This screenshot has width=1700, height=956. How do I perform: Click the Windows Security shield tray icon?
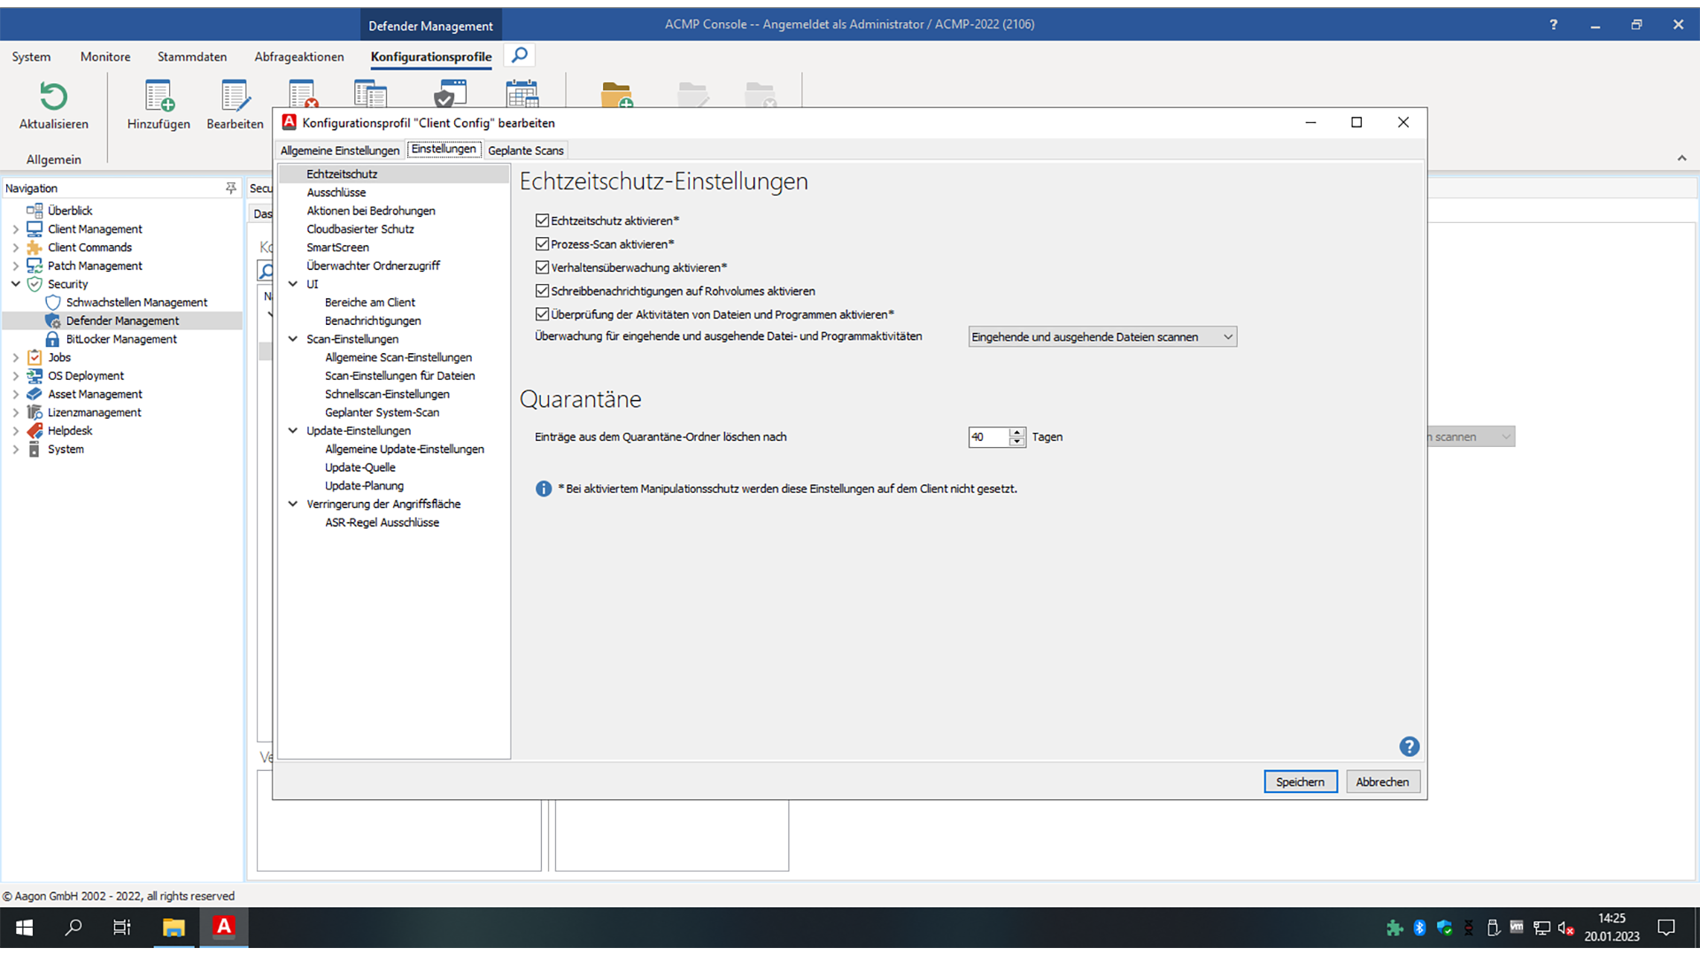click(x=1444, y=928)
